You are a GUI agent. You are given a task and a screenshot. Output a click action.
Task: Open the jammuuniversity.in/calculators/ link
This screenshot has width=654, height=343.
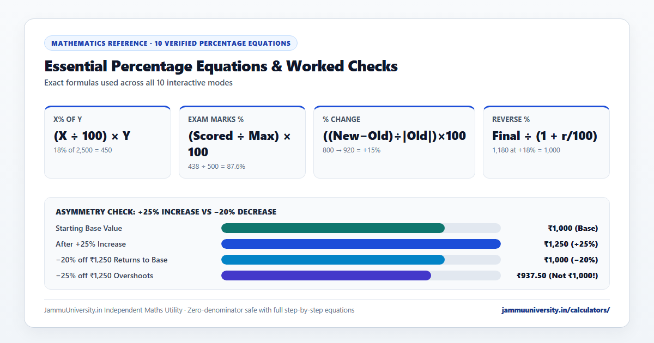(x=556, y=310)
